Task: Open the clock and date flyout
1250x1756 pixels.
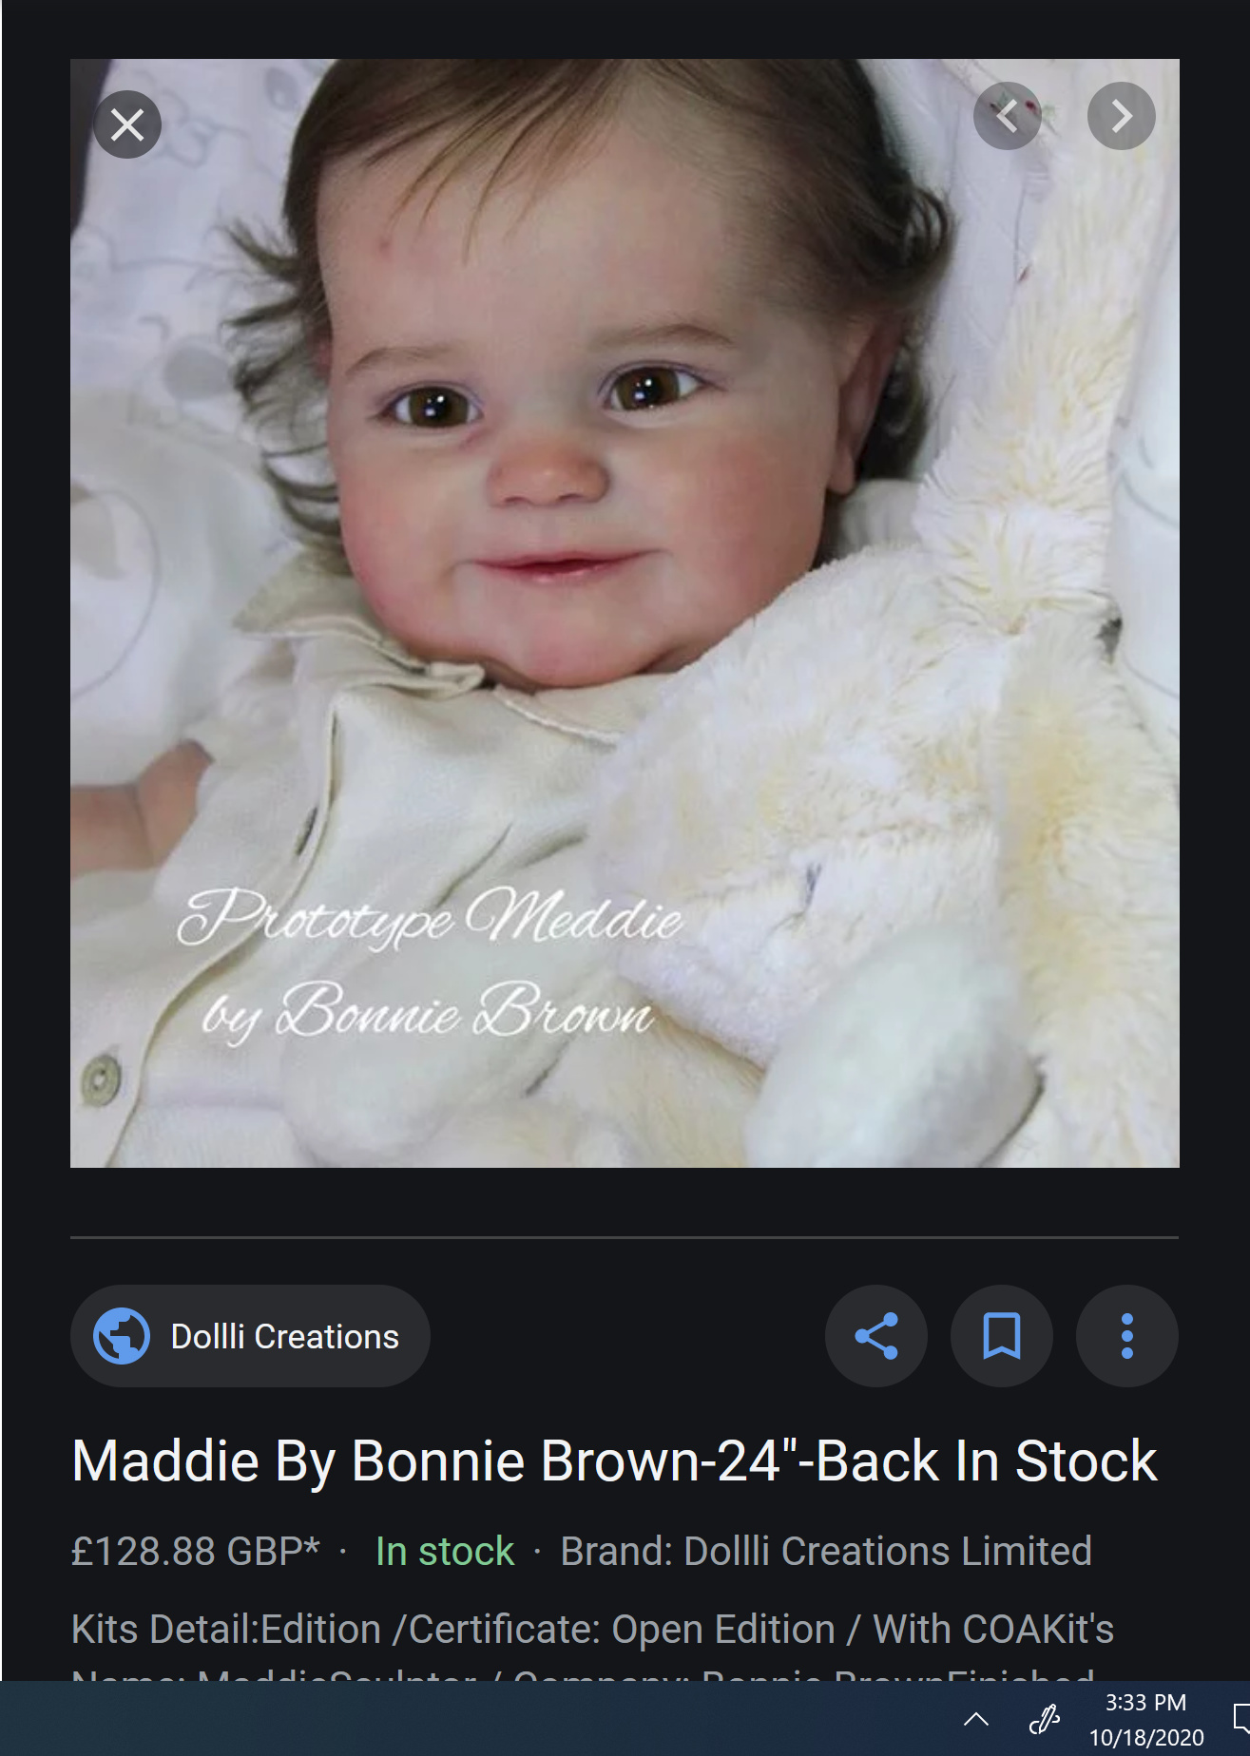Action: click(x=1146, y=1719)
